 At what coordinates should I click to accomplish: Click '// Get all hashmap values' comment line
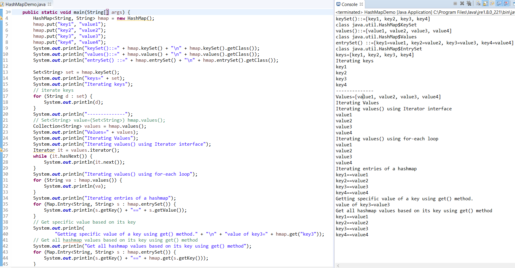[115, 240]
